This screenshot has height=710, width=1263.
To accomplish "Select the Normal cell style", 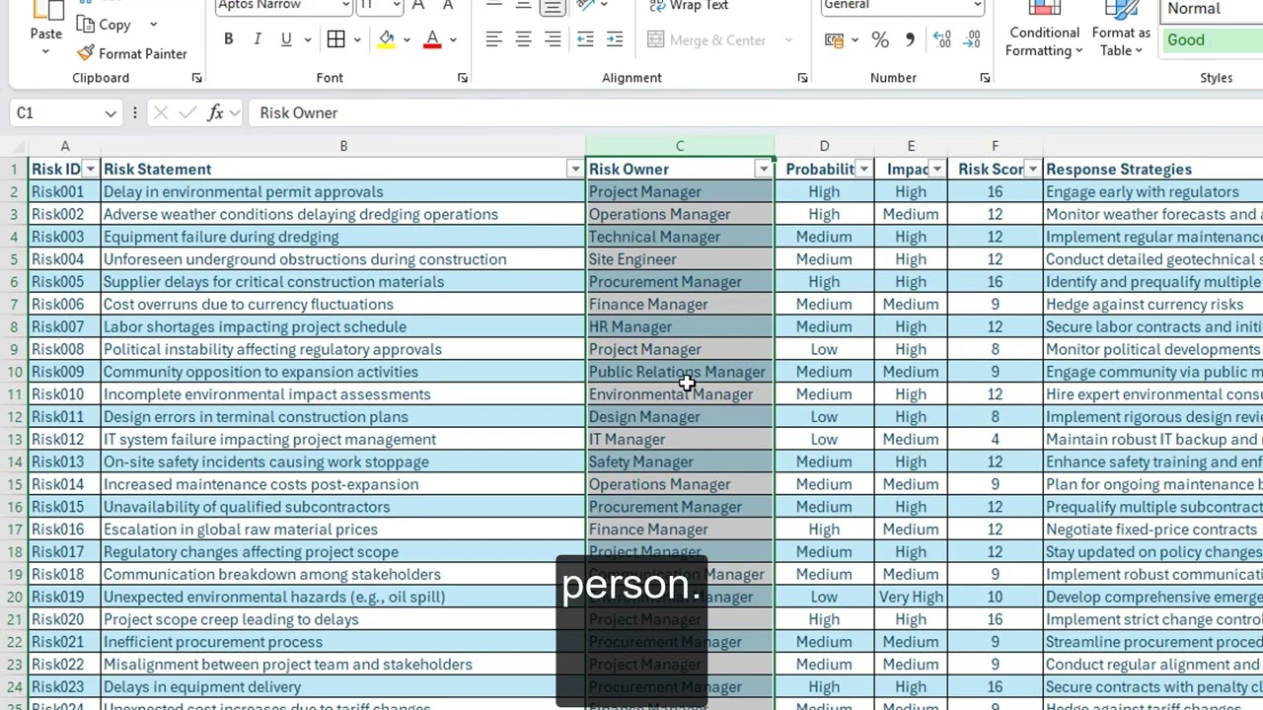I will coord(1213,9).
